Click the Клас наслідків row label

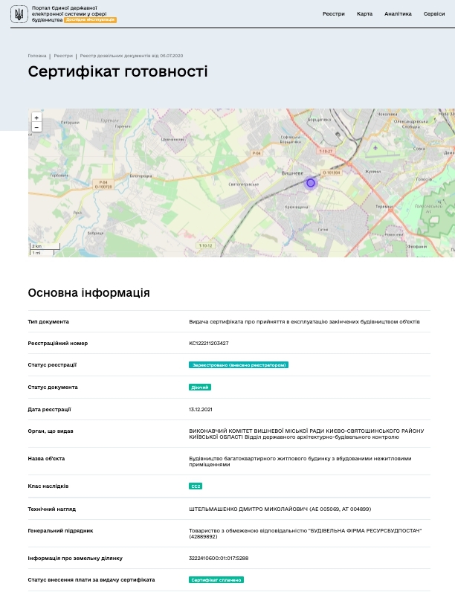pos(48,486)
